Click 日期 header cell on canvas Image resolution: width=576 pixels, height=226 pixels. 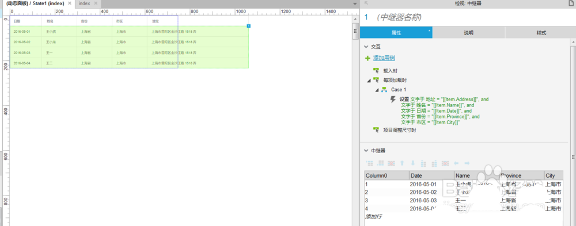26,21
